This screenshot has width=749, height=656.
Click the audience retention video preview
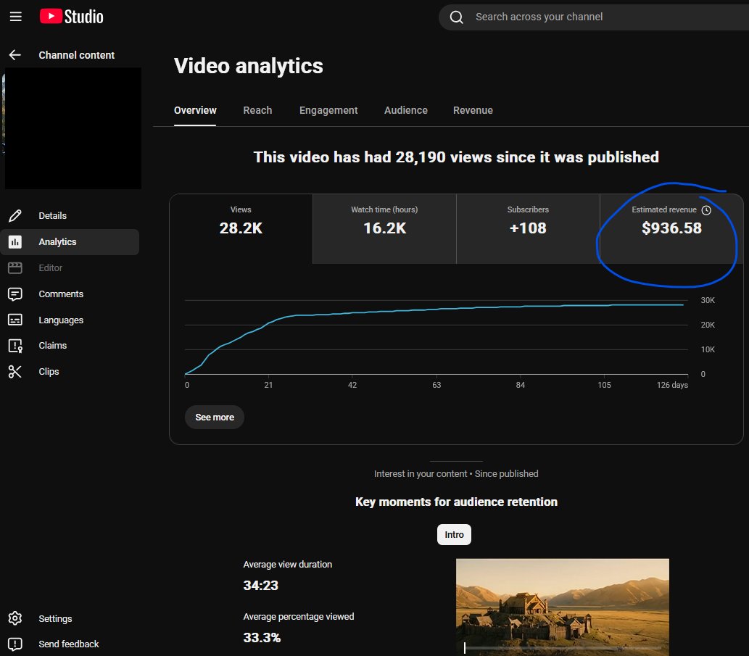[x=562, y=607]
